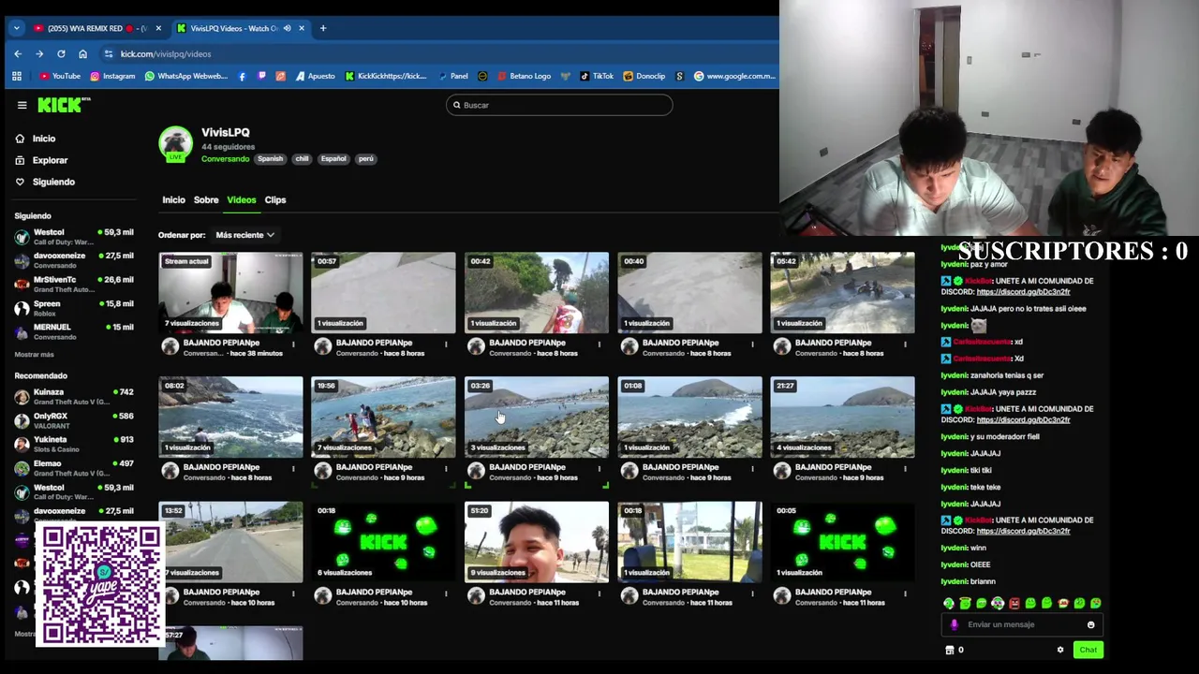Click the green Chat button
This screenshot has height=674, width=1199.
click(x=1088, y=650)
